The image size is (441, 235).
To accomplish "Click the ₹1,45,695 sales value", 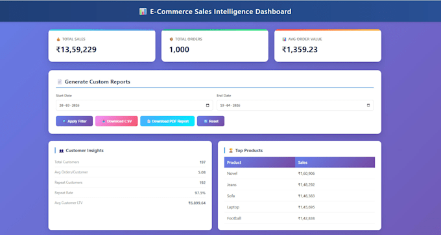I will pos(306,207).
